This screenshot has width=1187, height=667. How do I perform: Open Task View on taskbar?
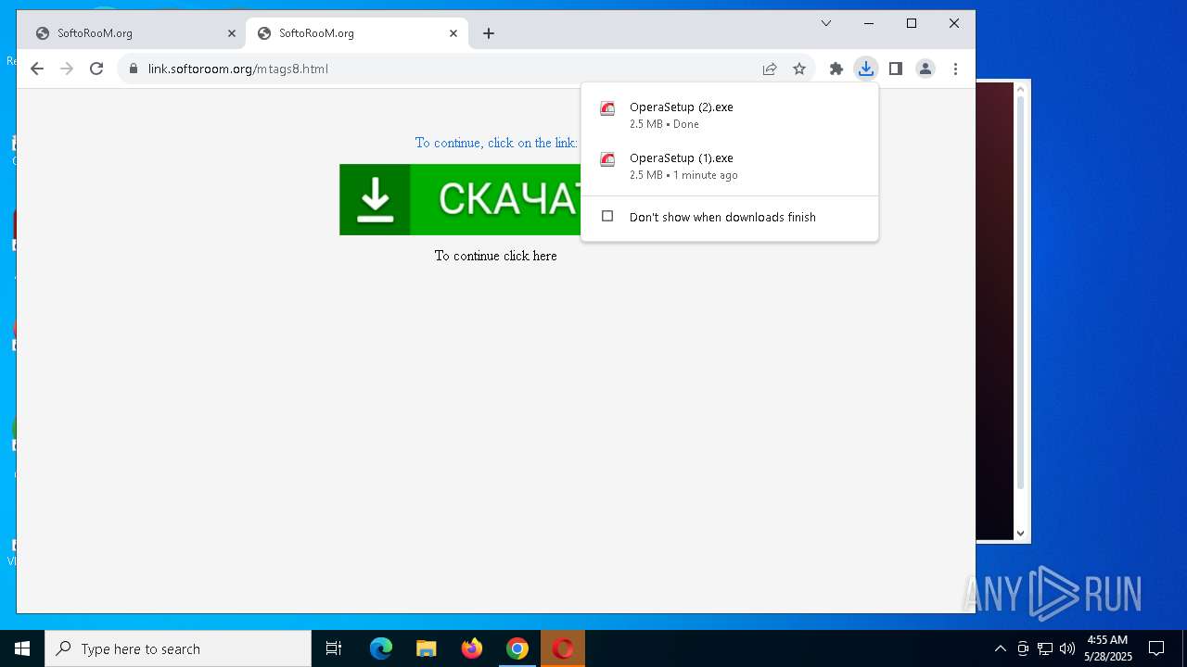334,648
